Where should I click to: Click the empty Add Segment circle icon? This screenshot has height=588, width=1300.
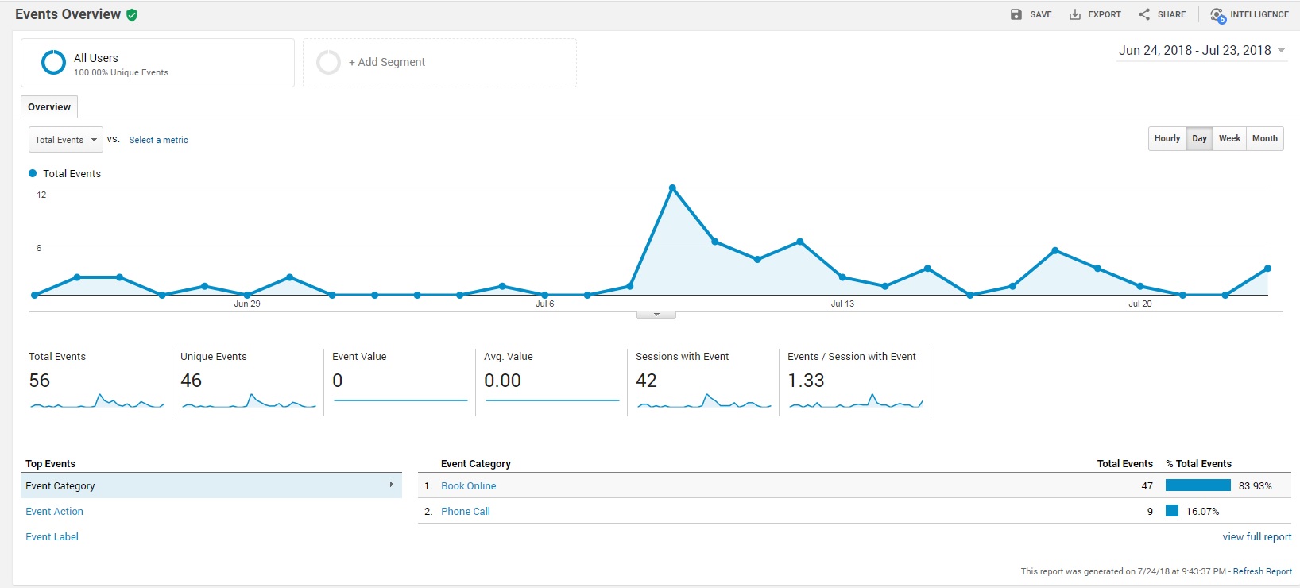[x=328, y=62]
